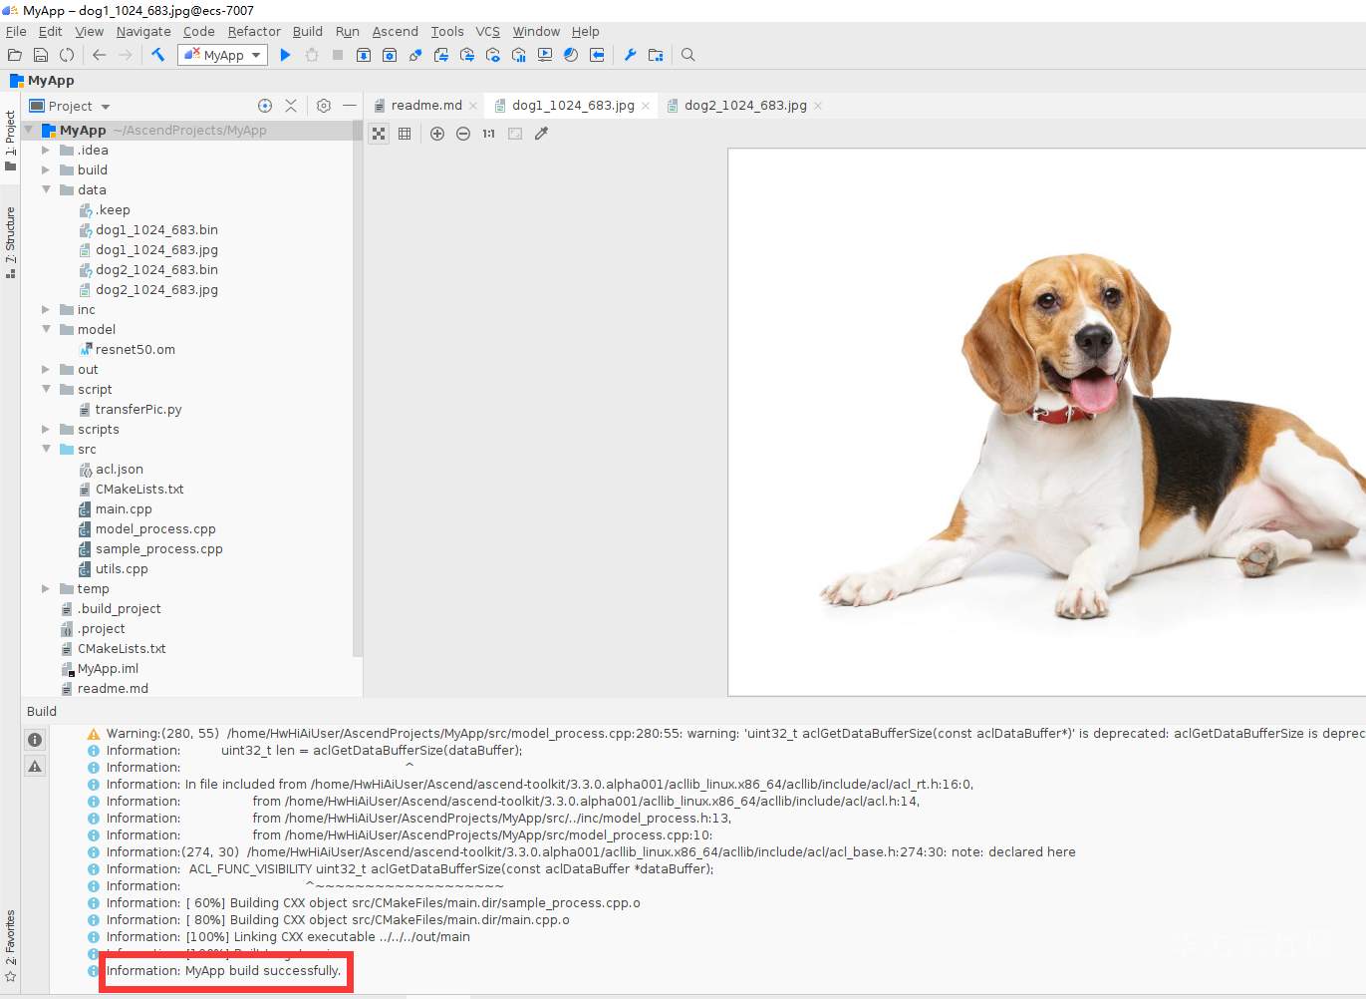Click the hammer Build Project icon
This screenshot has height=999, width=1366.
[157, 55]
